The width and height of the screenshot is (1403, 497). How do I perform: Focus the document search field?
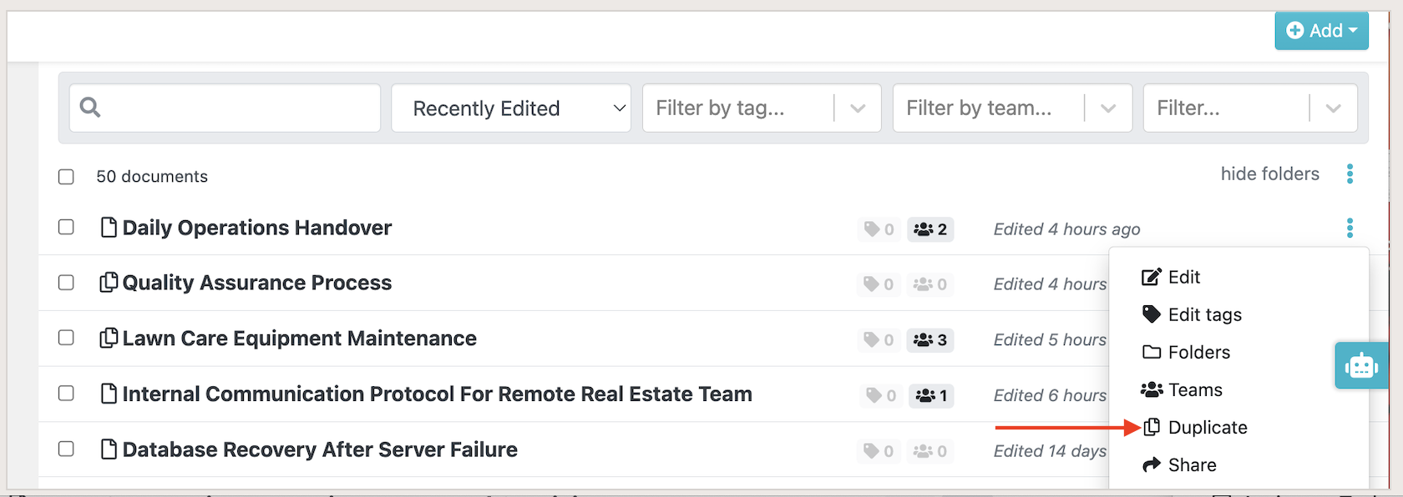point(225,108)
